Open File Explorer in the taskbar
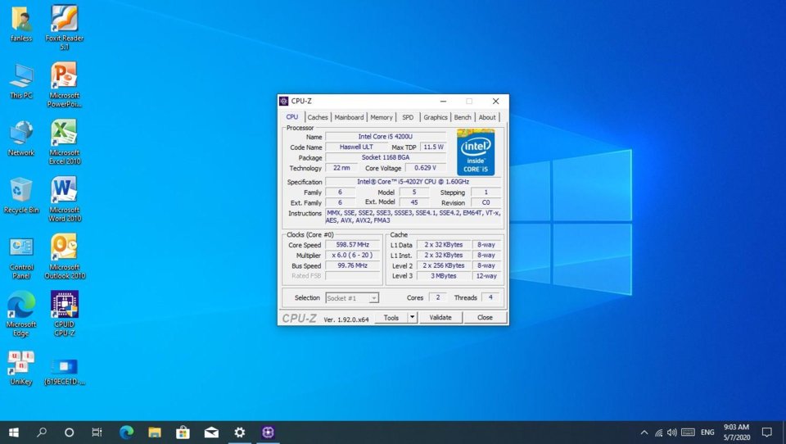The height and width of the screenshot is (444, 786). (x=155, y=432)
